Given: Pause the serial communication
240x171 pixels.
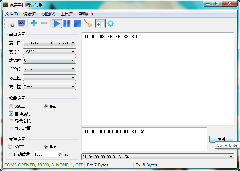Looking at the screenshot, I should (67, 23).
